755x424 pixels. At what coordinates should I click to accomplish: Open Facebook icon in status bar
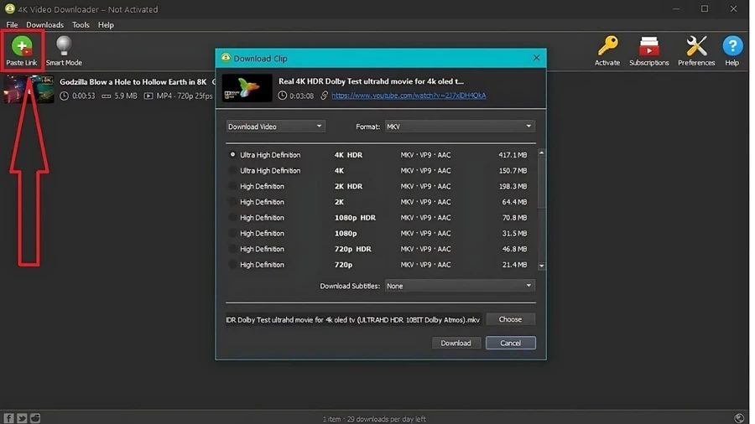[8, 418]
